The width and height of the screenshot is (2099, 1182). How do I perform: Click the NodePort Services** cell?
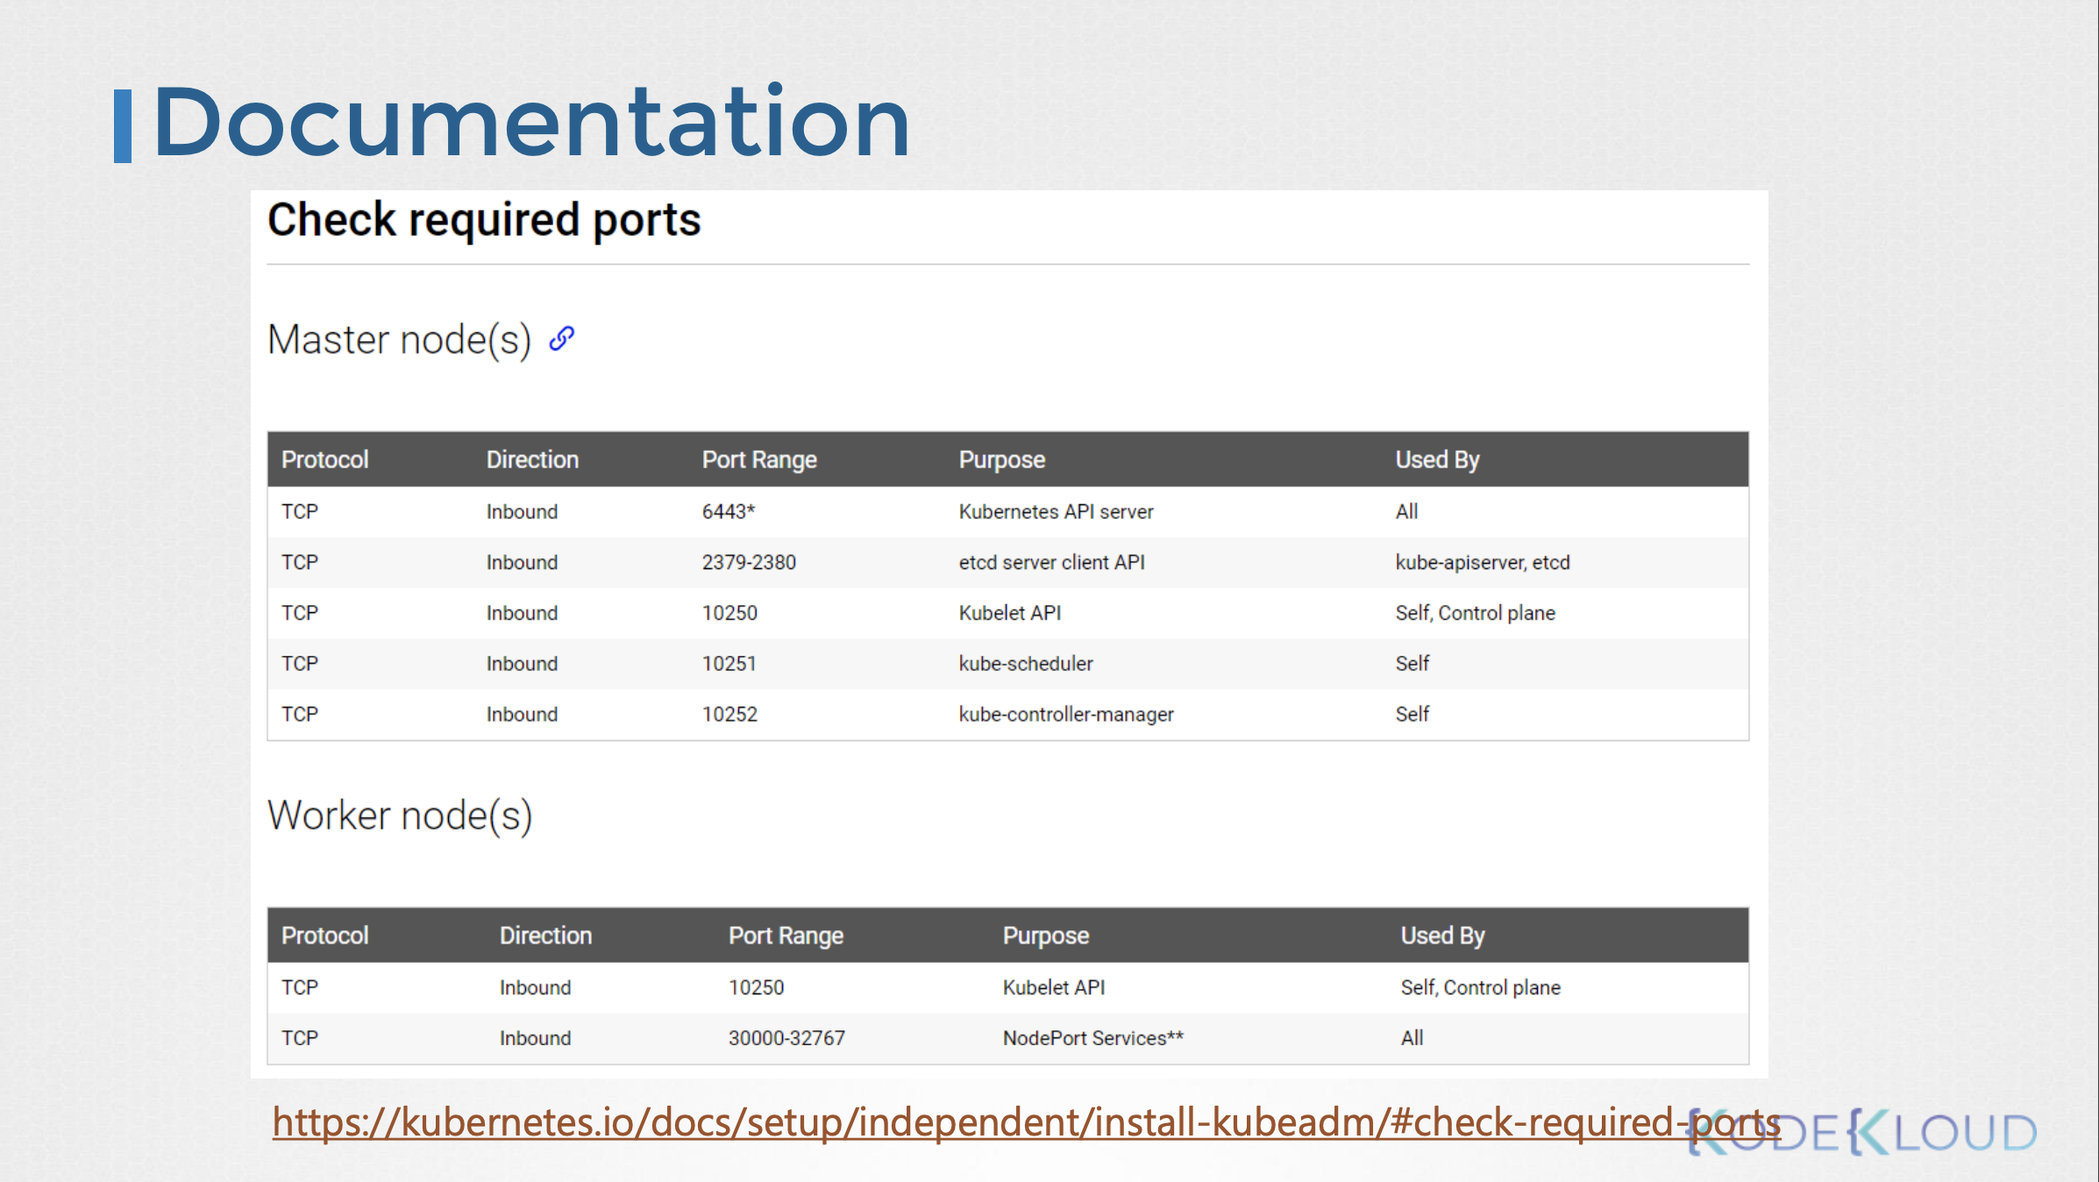point(1092,1038)
